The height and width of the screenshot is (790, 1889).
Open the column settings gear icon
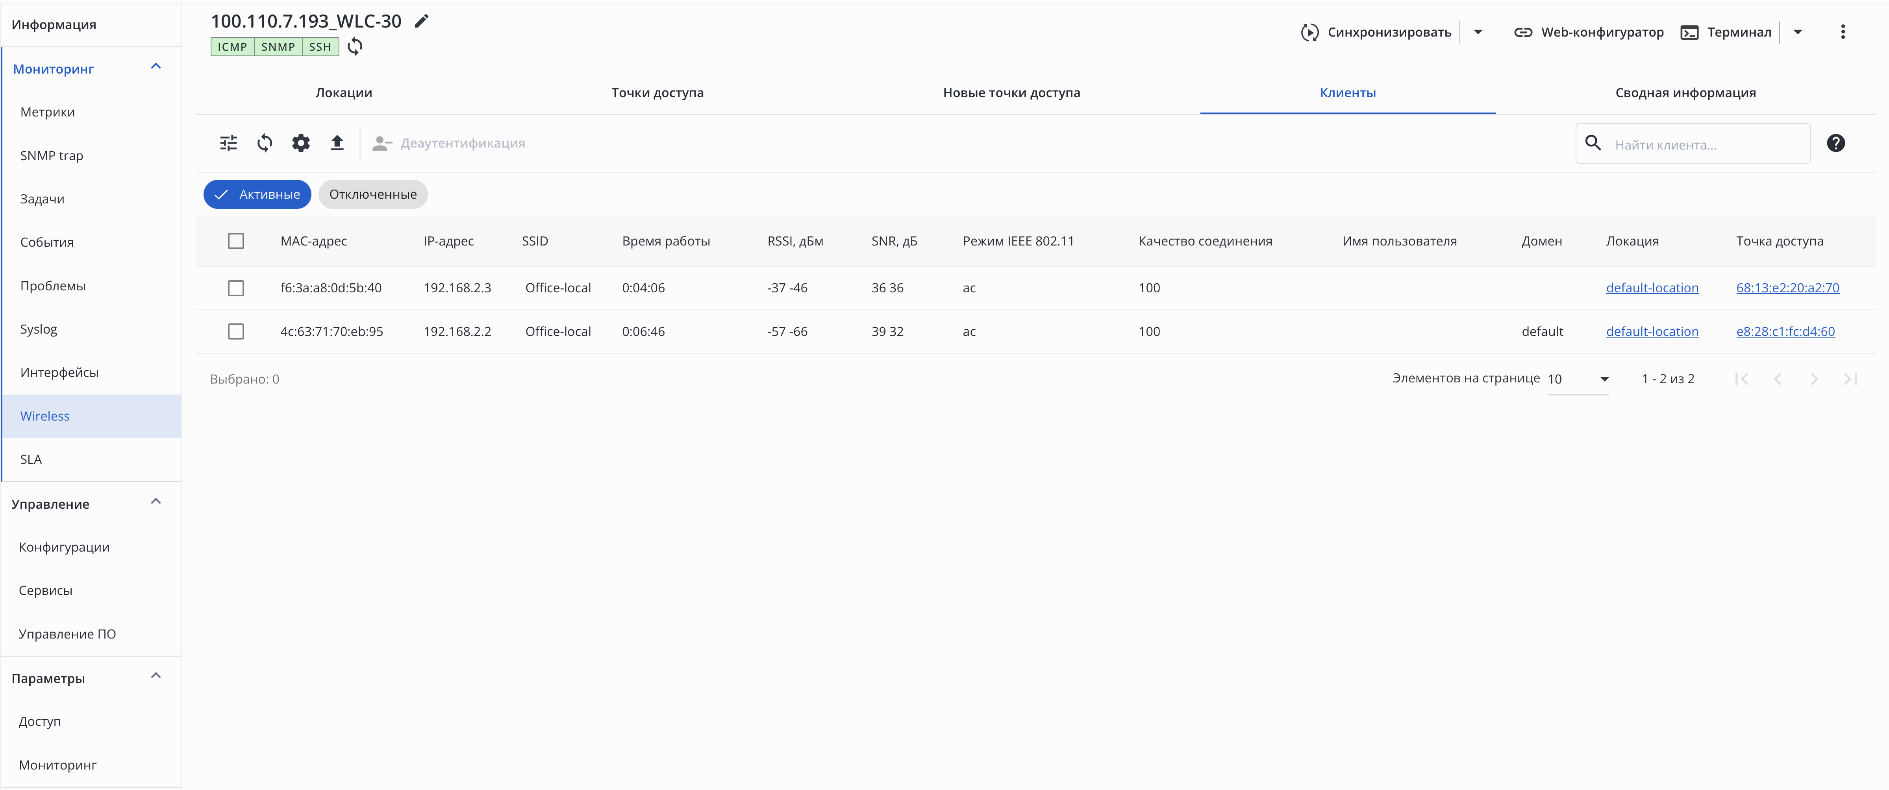pyautogui.click(x=301, y=143)
